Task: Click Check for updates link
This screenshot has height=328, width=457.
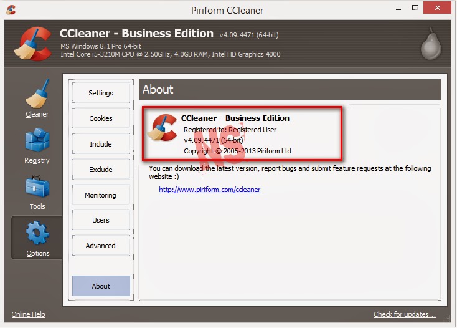Action: tap(405, 314)
